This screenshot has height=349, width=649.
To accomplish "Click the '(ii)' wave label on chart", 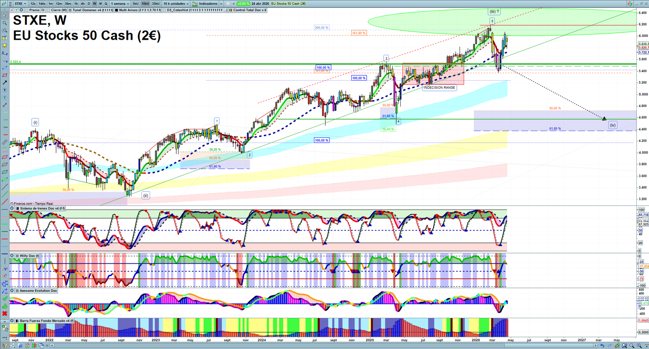I will (145, 195).
